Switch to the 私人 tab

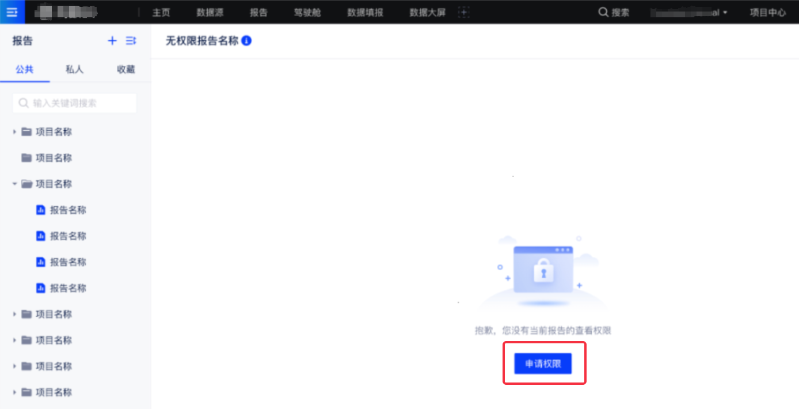pos(74,69)
